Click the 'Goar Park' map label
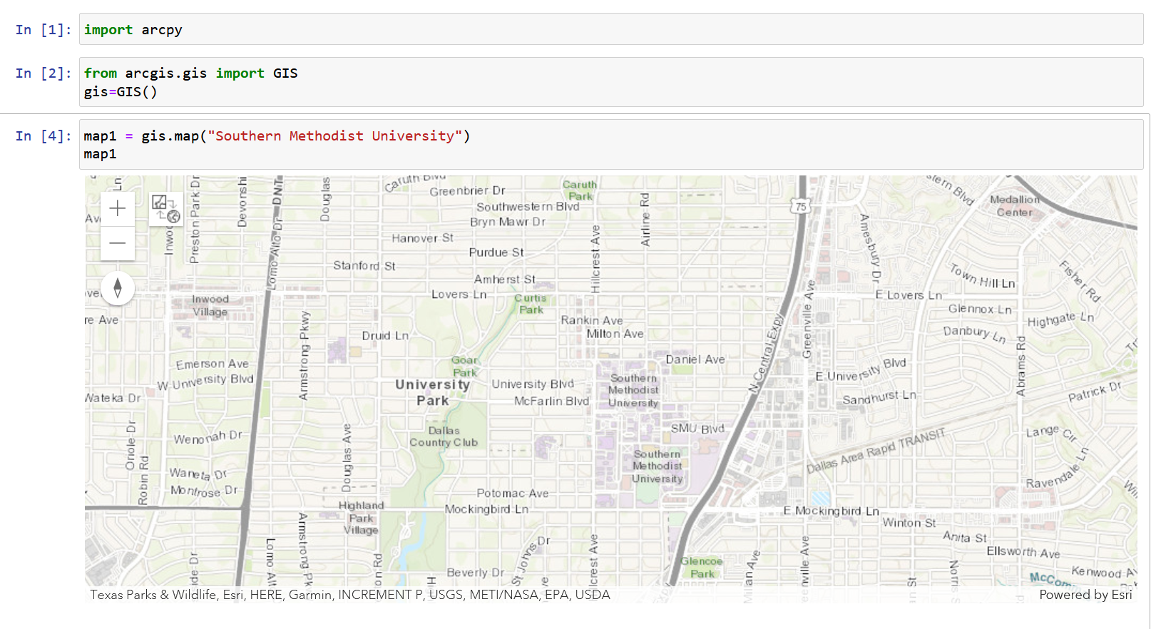The width and height of the screenshot is (1151, 629). pos(464,367)
